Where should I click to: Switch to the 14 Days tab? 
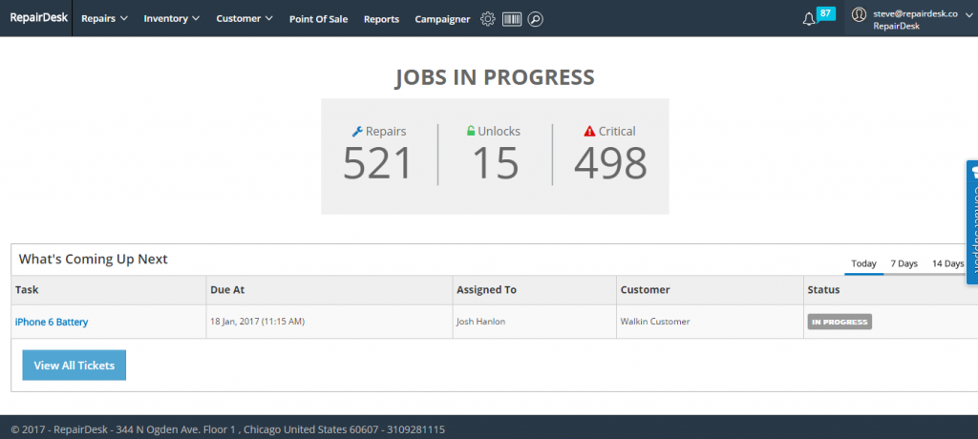coord(947,263)
